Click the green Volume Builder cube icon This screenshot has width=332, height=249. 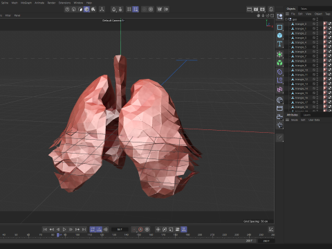point(279,63)
